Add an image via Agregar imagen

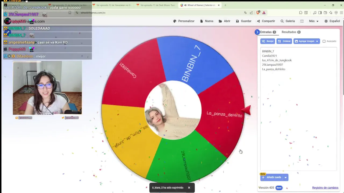(304, 41)
